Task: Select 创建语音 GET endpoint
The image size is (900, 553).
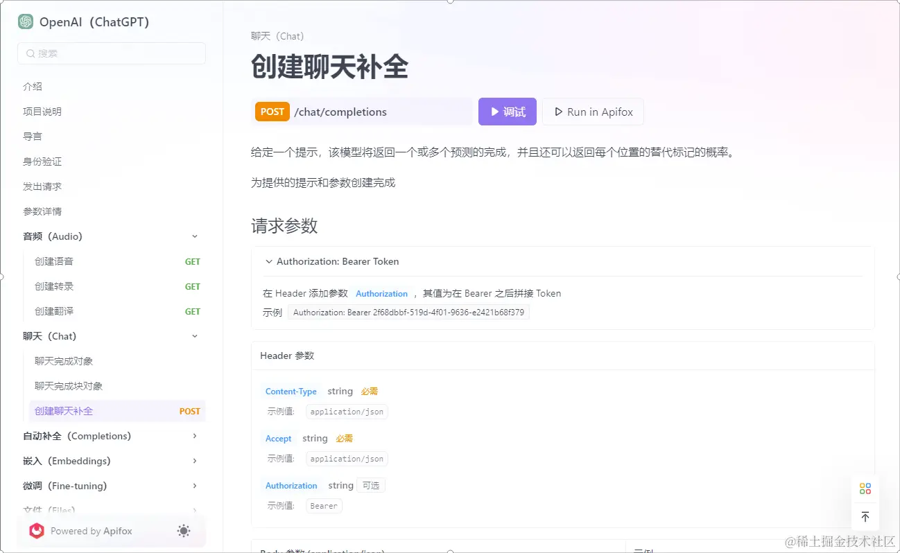Action: (x=117, y=261)
